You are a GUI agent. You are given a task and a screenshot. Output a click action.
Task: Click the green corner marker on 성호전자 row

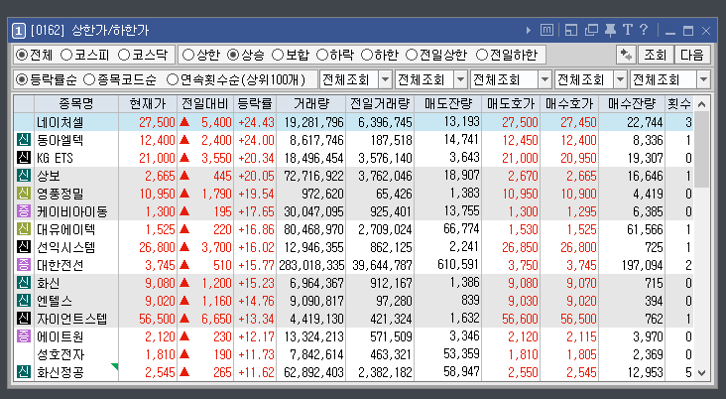(x=115, y=366)
